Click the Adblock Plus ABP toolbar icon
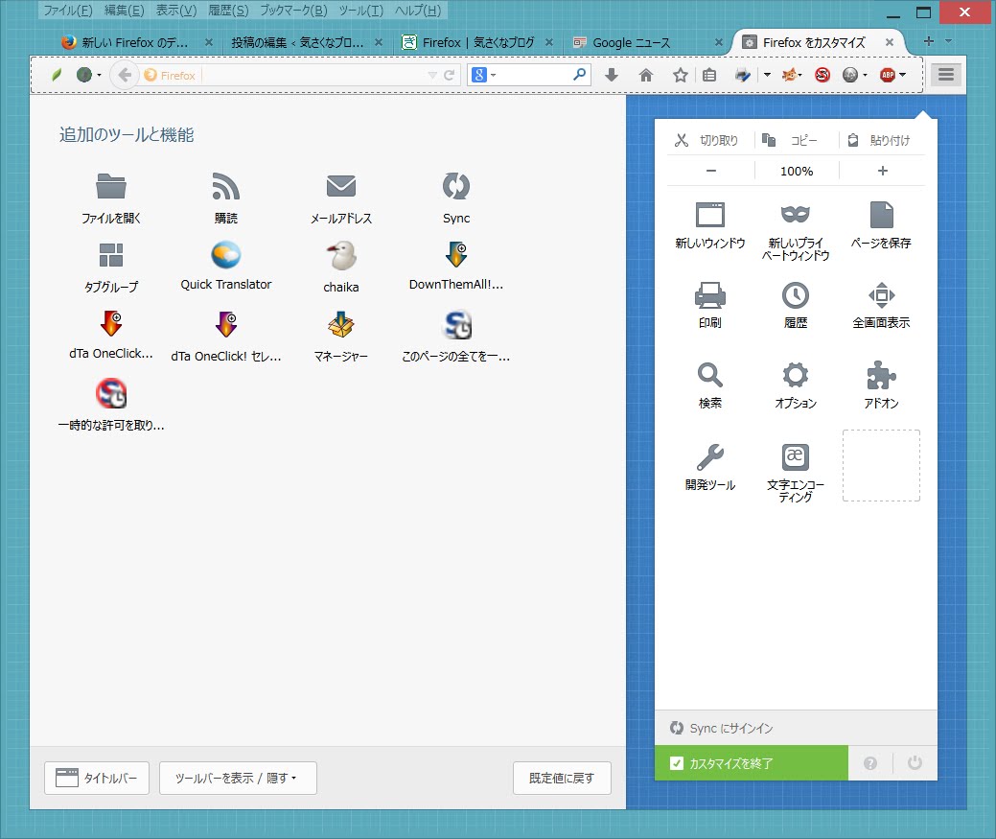Viewport: 996px width, 839px height. tap(888, 75)
